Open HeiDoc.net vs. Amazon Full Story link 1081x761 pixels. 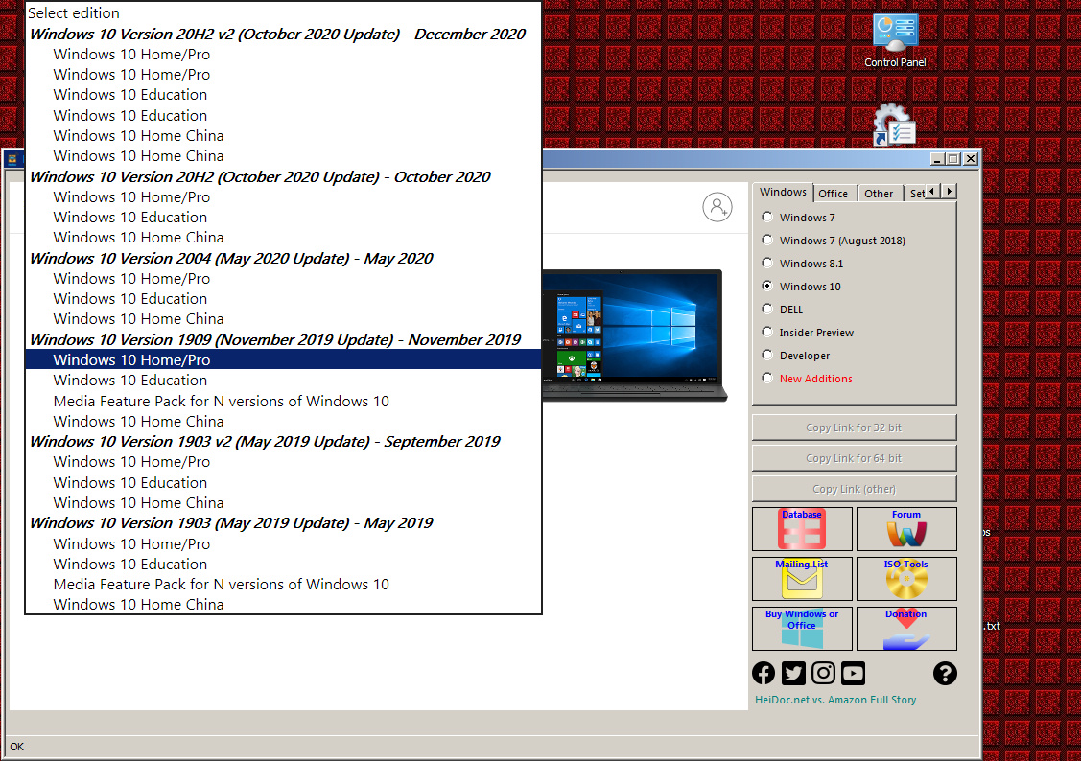(x=834, y=700)
